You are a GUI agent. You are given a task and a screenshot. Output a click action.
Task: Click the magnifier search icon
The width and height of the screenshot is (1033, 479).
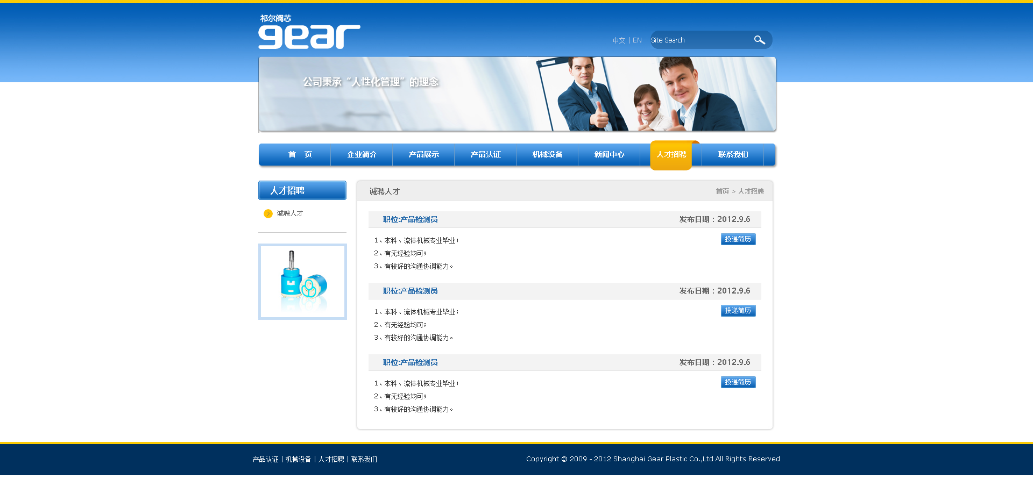[x=759, y=40]
